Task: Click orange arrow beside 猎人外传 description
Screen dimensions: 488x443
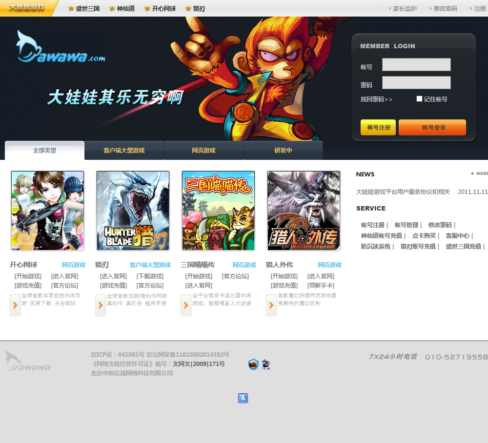Action: tap(271, 305)
